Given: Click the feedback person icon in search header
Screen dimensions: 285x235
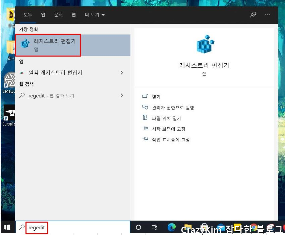Looking at the screenshot, I should pos(253,15).
